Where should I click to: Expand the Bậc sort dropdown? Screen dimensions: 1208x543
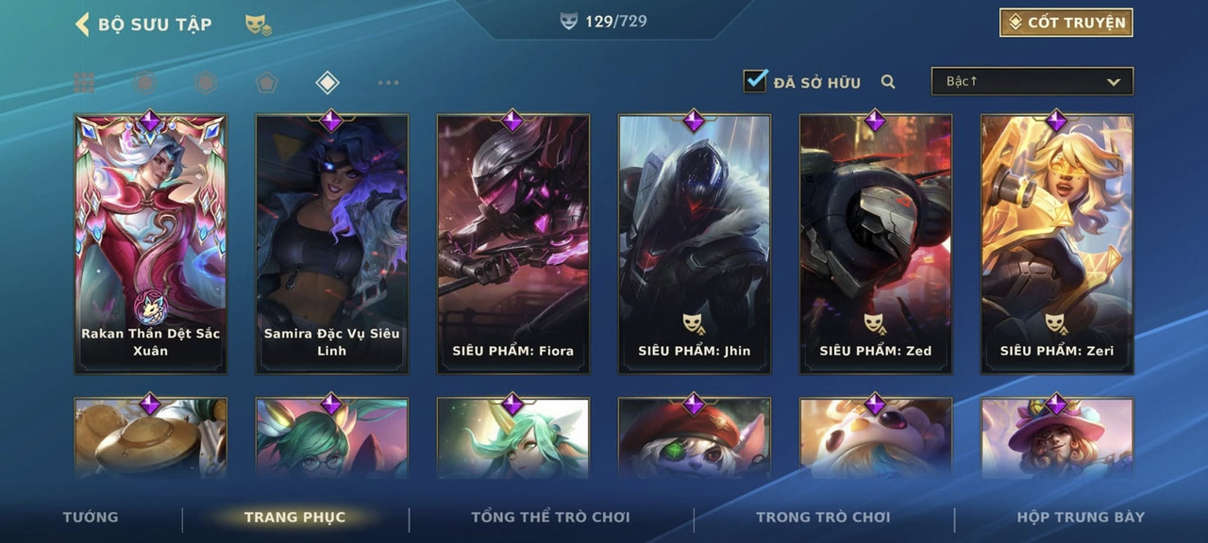click(x=1032, y=81)
